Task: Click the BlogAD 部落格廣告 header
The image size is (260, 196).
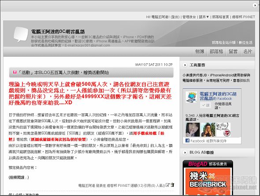Action: click(208, 164)
